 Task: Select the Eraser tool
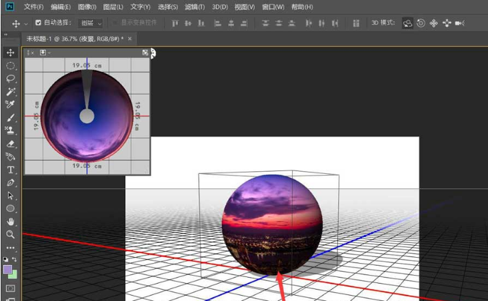coord(11,143)
